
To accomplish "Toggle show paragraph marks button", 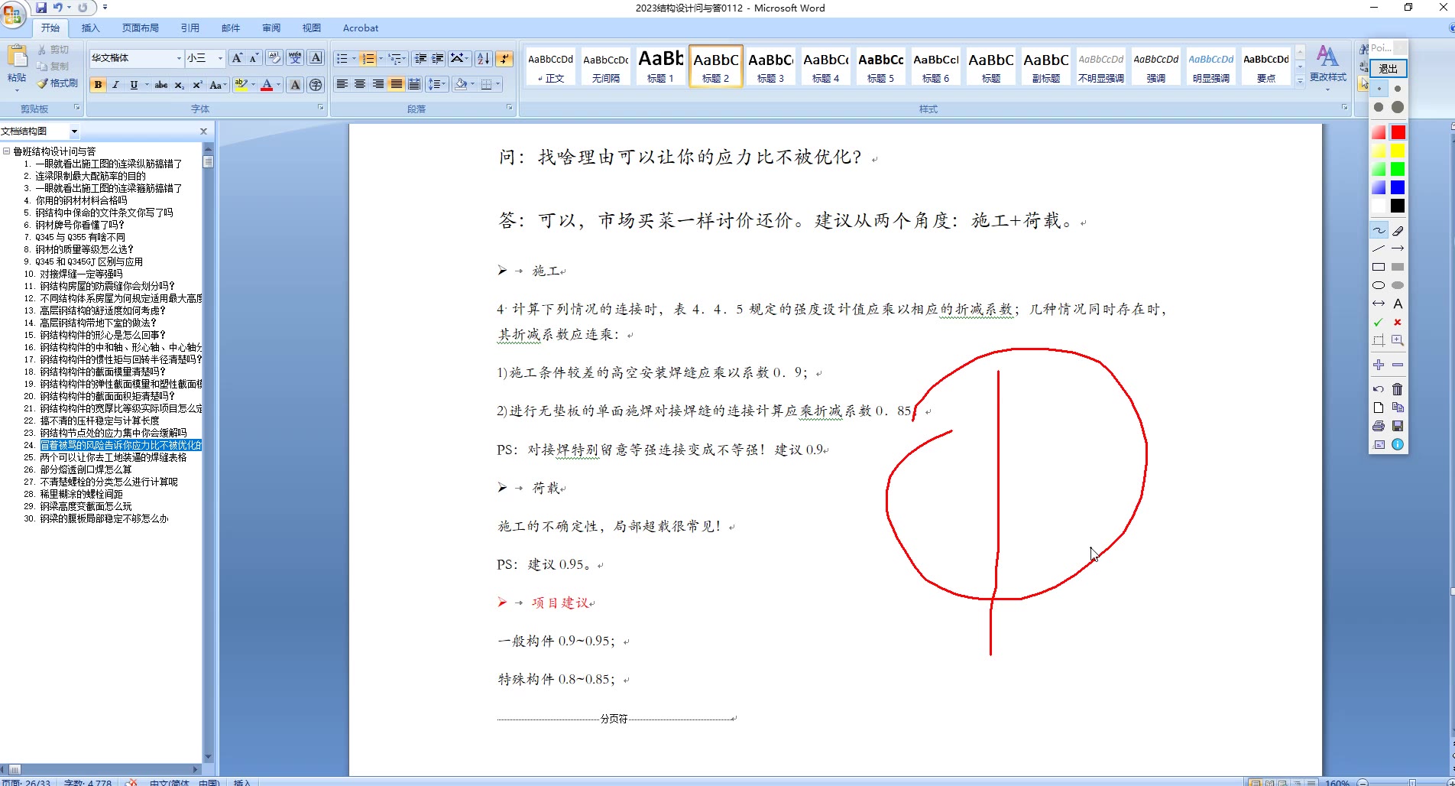I will tap(504, 58).
